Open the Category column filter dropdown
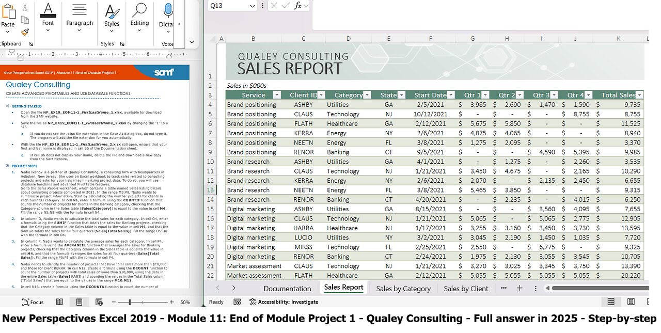The width and height of the screenshot is (661, 333). pyautogui.click(x=367, y=95)
